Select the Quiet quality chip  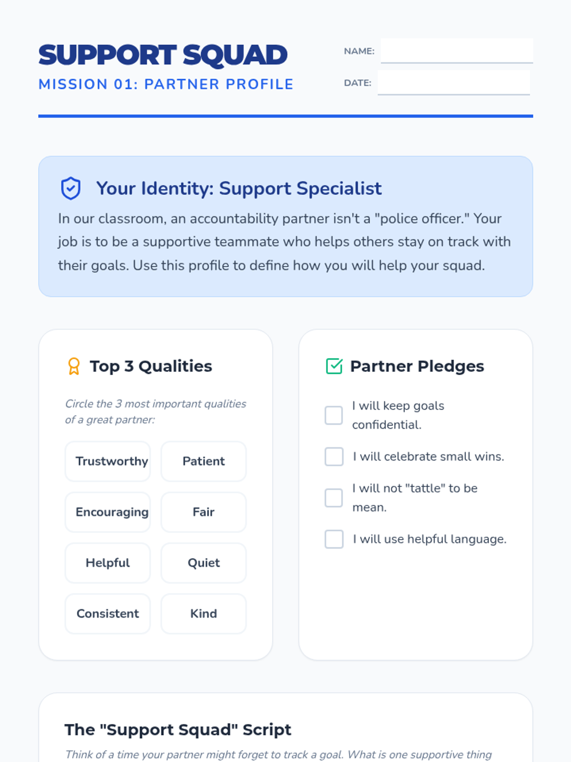(x=204, y=563)
